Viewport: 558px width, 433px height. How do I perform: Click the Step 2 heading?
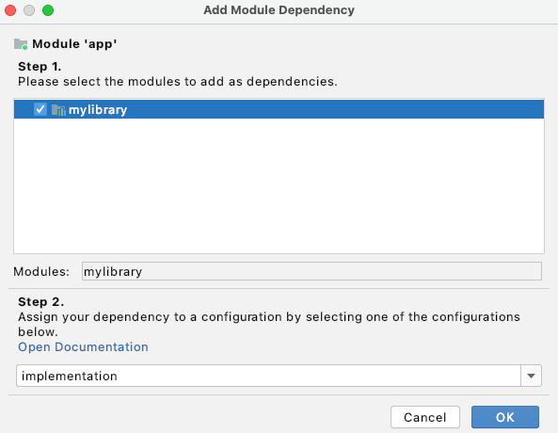point(40,301)
